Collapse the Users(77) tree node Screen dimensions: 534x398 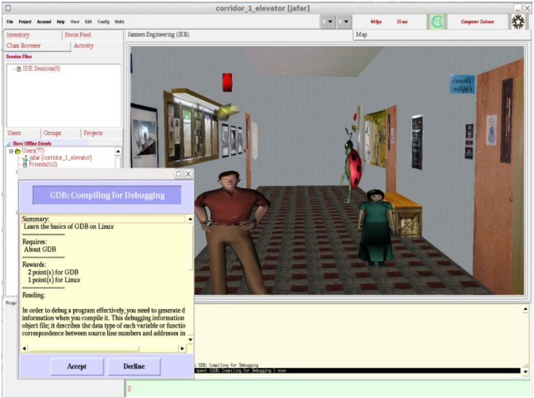10,151
